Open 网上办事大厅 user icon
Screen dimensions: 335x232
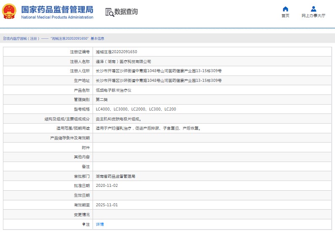pos(314,9)
